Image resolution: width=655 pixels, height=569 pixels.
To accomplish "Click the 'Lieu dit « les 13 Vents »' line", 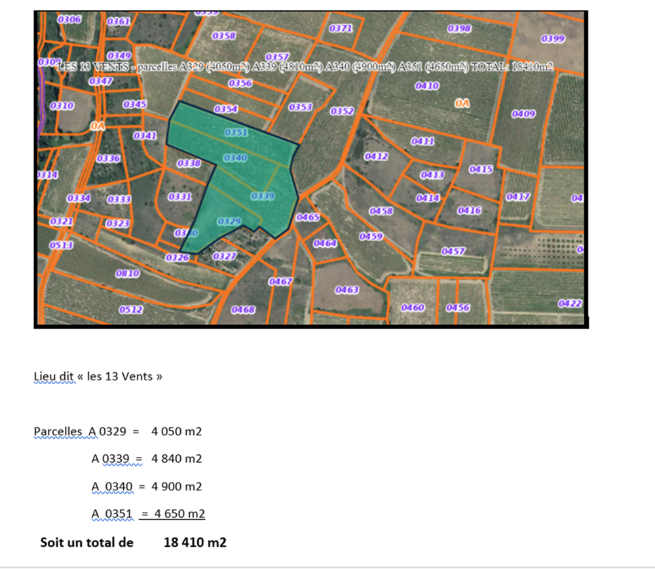I will tap(98, 376).
